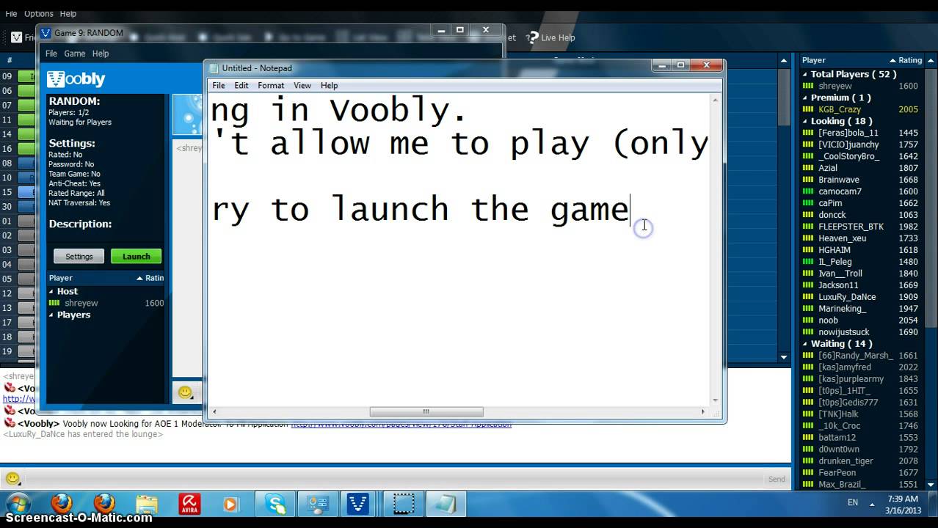The image size is (938, 528).
Task: Click the Voobly V icon in the Game 9 title bar
Action: (46, 33)
